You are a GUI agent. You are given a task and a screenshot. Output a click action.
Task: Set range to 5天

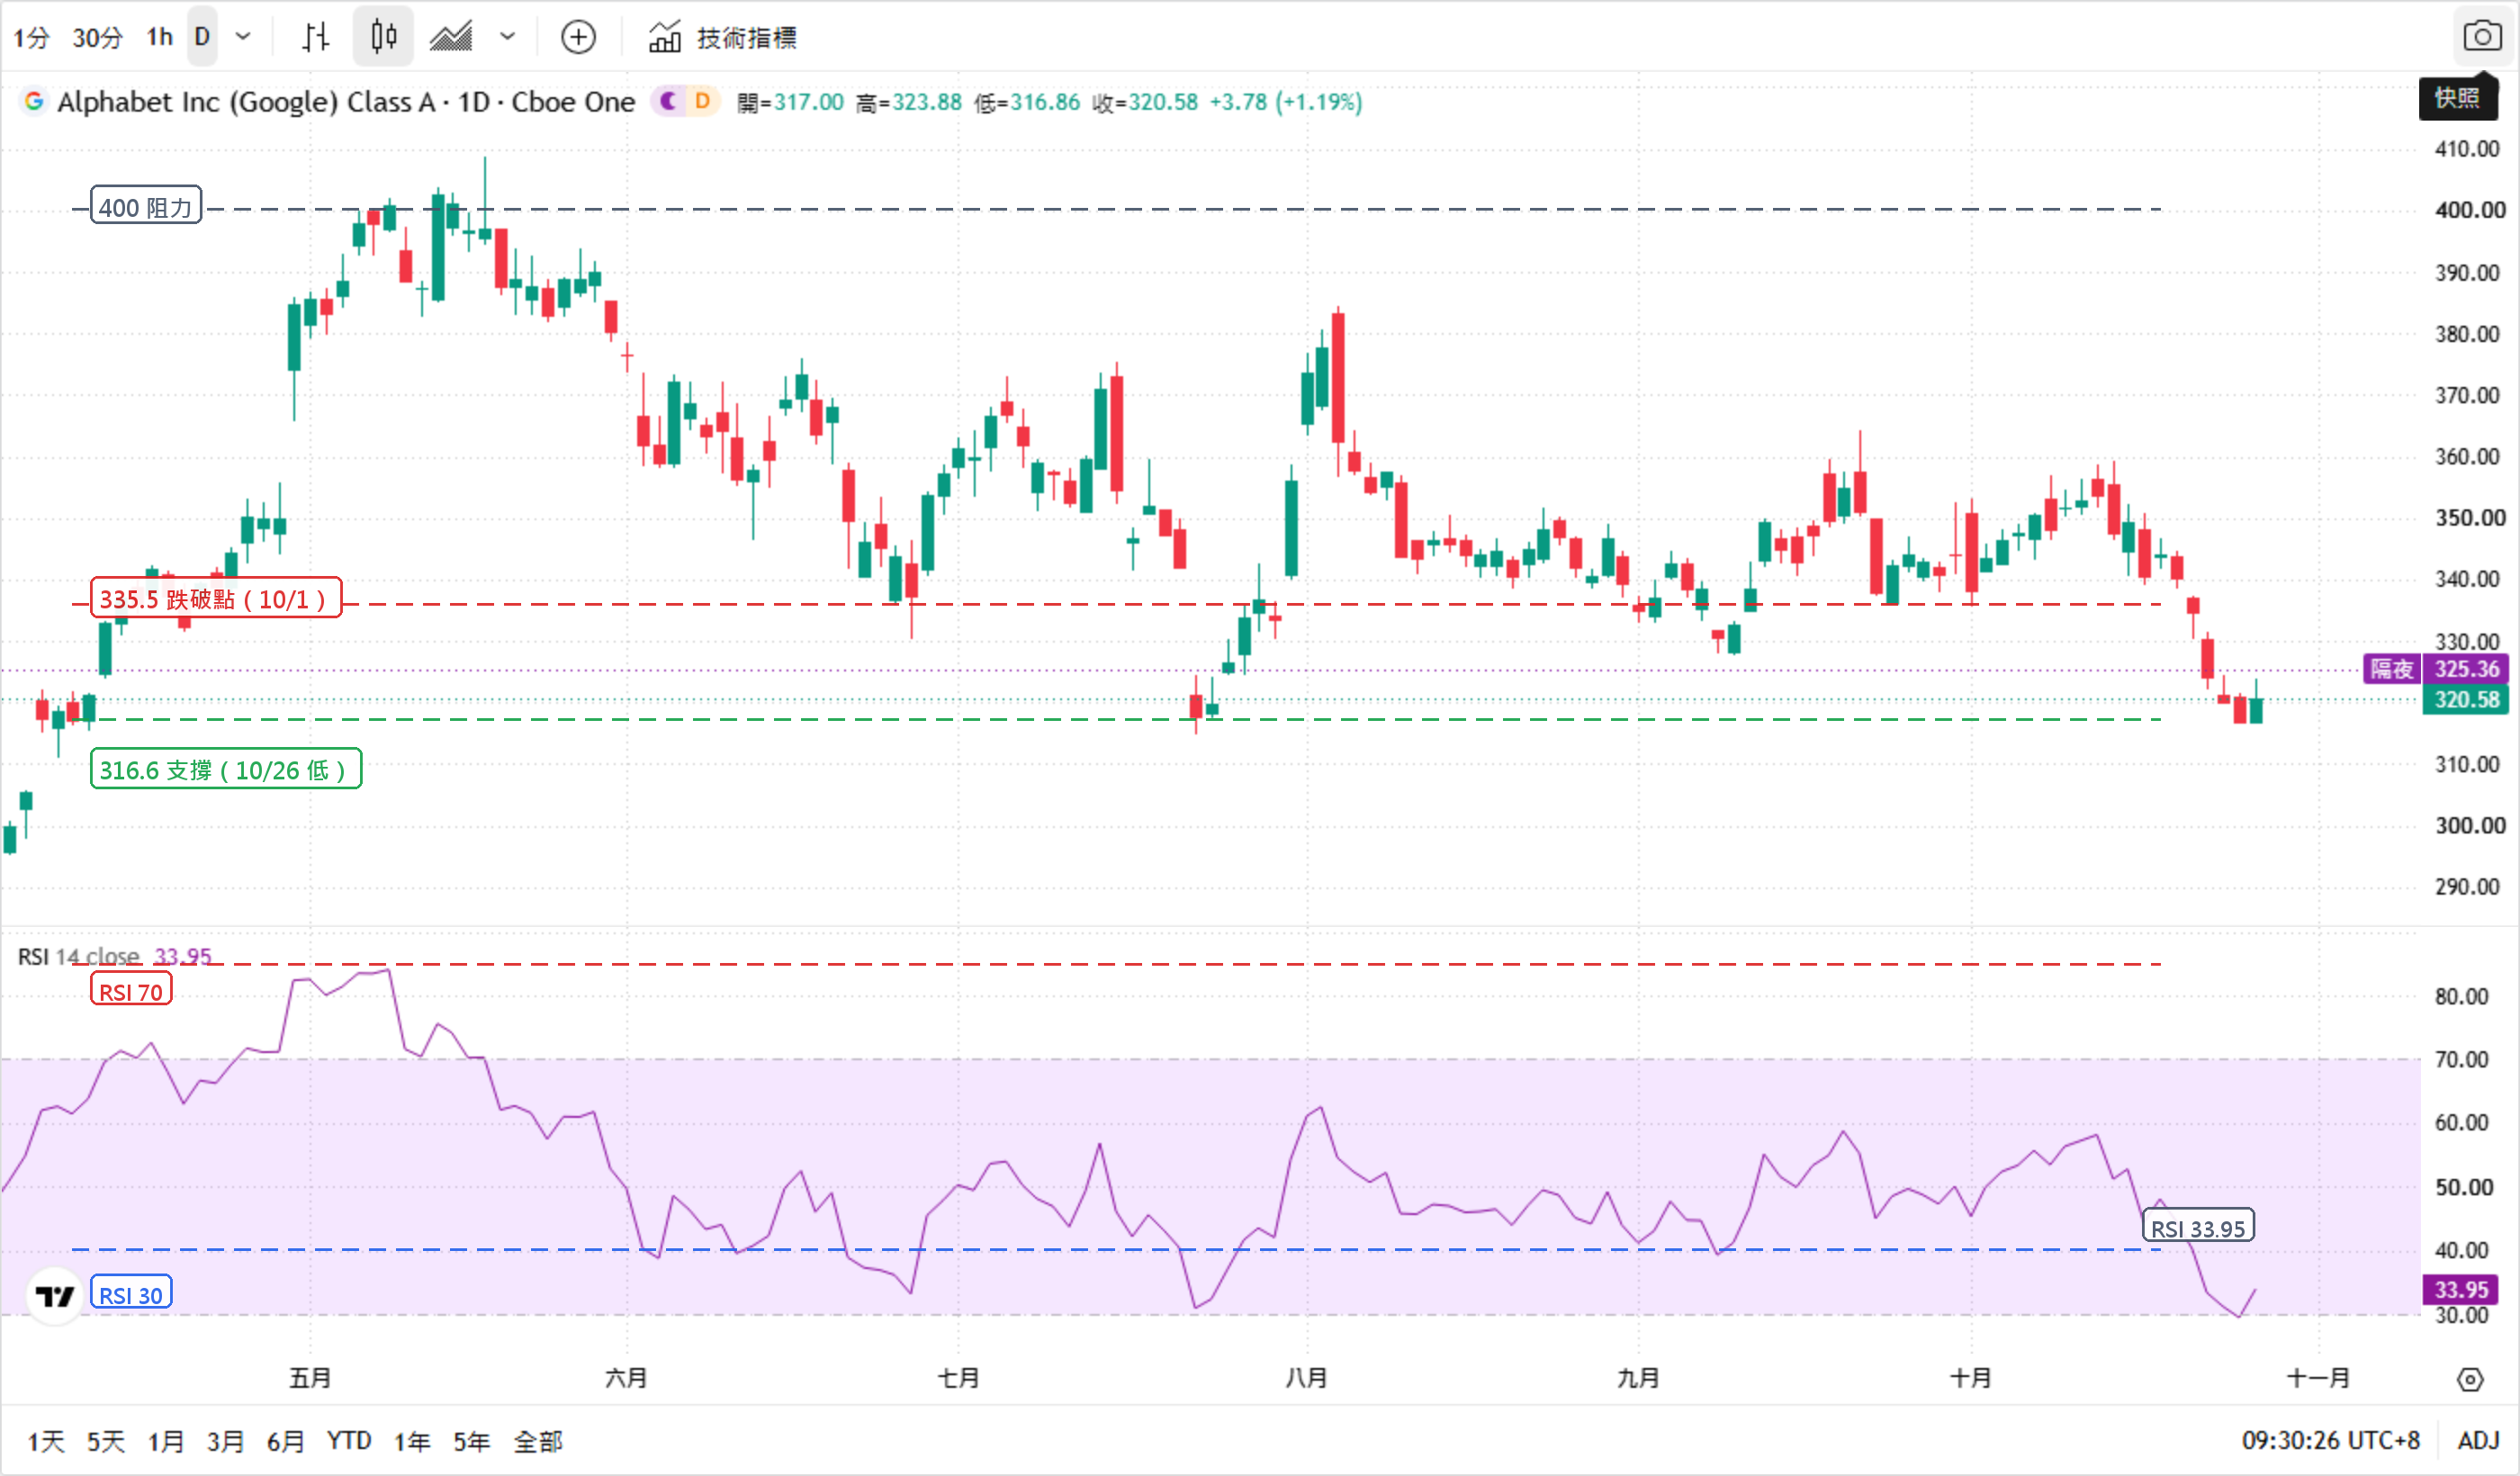105,1441
